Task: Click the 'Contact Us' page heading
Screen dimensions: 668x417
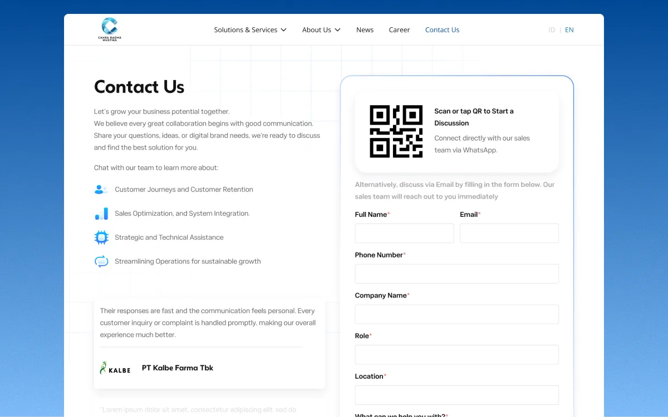Action: (139, 87)
